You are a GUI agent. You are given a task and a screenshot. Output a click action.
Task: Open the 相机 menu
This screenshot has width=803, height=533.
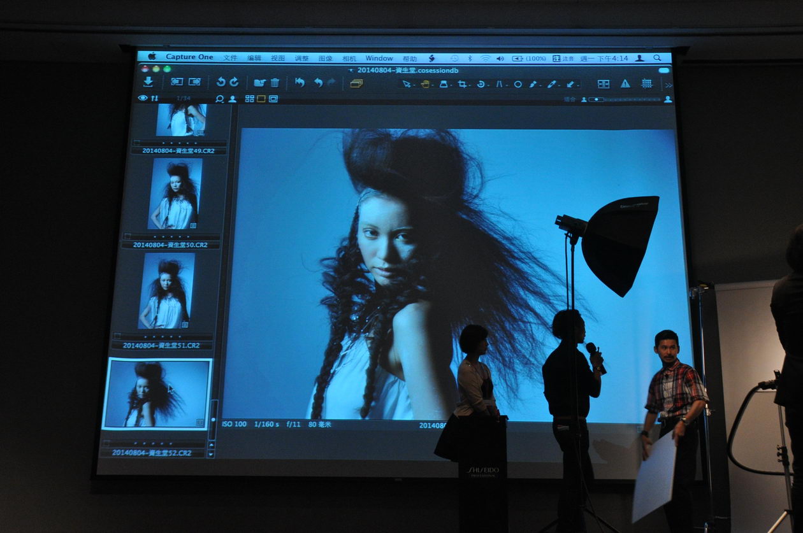[x=349, y=59]
